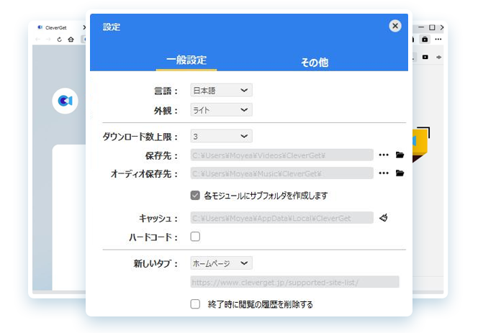Image resolution: width=478 pixels, height=333 pixels.
Task: Click forward arrow in CleverGet browser window
Action: pos(48,40)
